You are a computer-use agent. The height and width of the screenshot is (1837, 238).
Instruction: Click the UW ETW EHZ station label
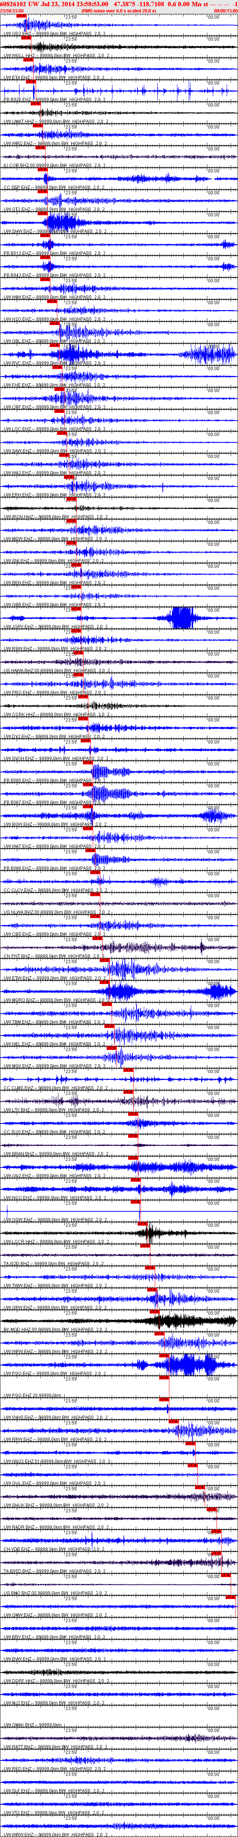pos(55,979)
